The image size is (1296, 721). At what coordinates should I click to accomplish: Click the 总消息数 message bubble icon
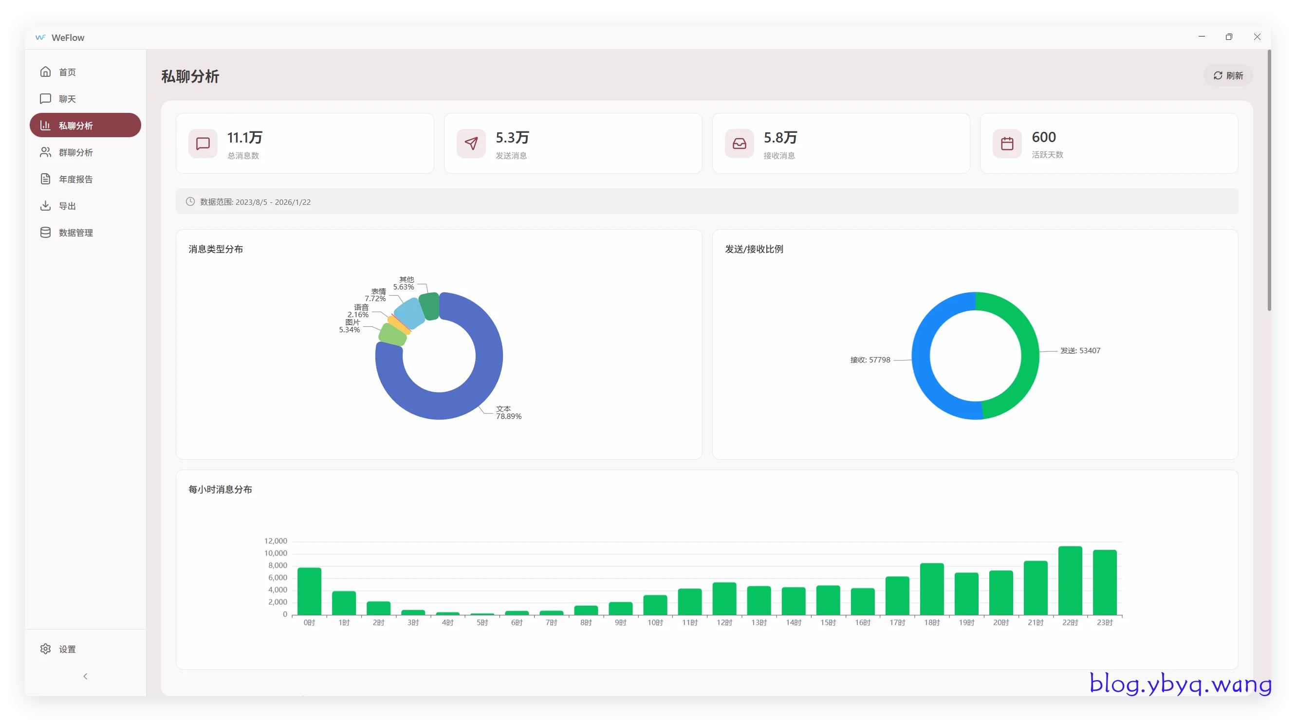tap(203, 144)
